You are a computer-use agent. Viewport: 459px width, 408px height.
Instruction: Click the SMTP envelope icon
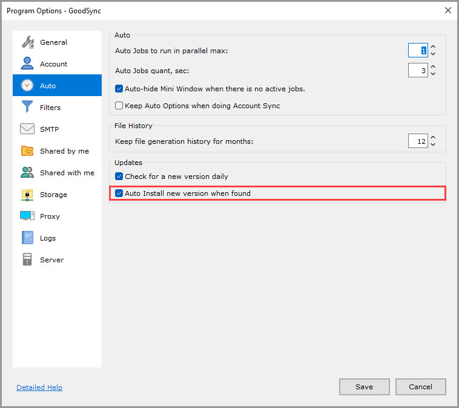tap(27, 129)
